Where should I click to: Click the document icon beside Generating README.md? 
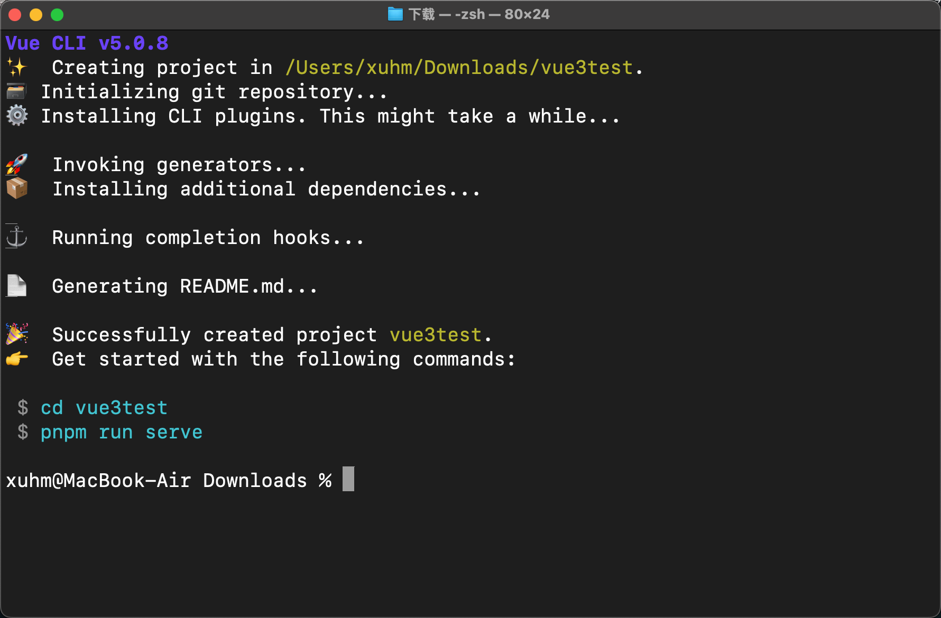point(16,286)
